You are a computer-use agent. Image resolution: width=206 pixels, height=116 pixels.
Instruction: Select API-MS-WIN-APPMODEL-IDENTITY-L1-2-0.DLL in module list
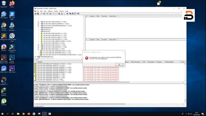click(x=51, y=65)
